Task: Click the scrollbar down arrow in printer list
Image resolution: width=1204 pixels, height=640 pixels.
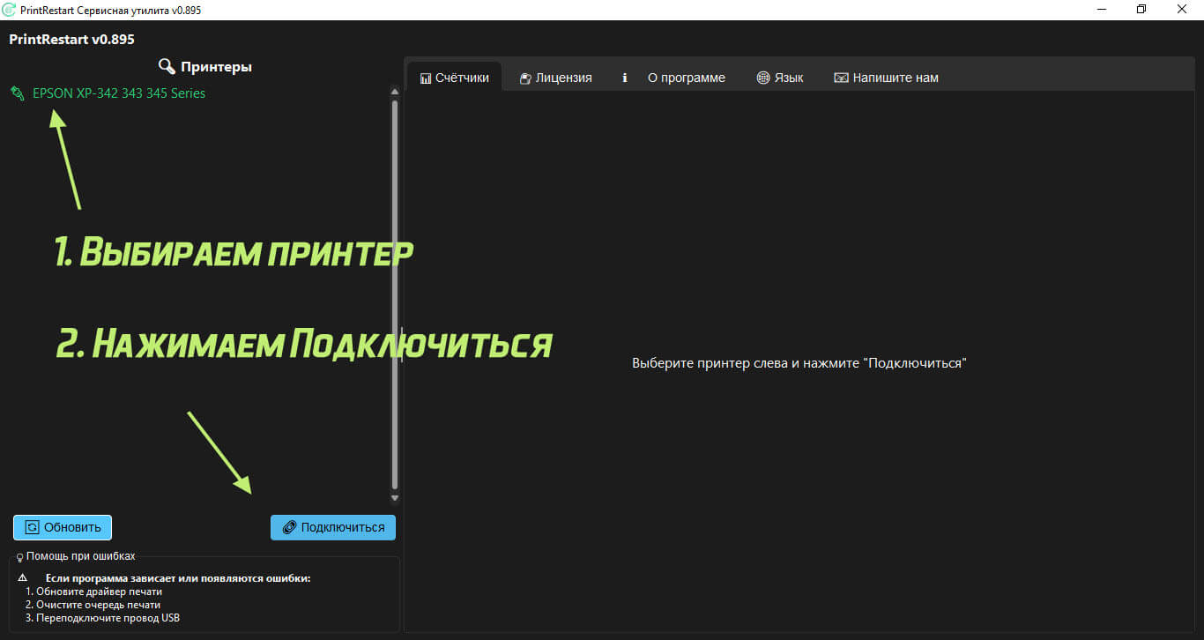Action: click(395, 499)
